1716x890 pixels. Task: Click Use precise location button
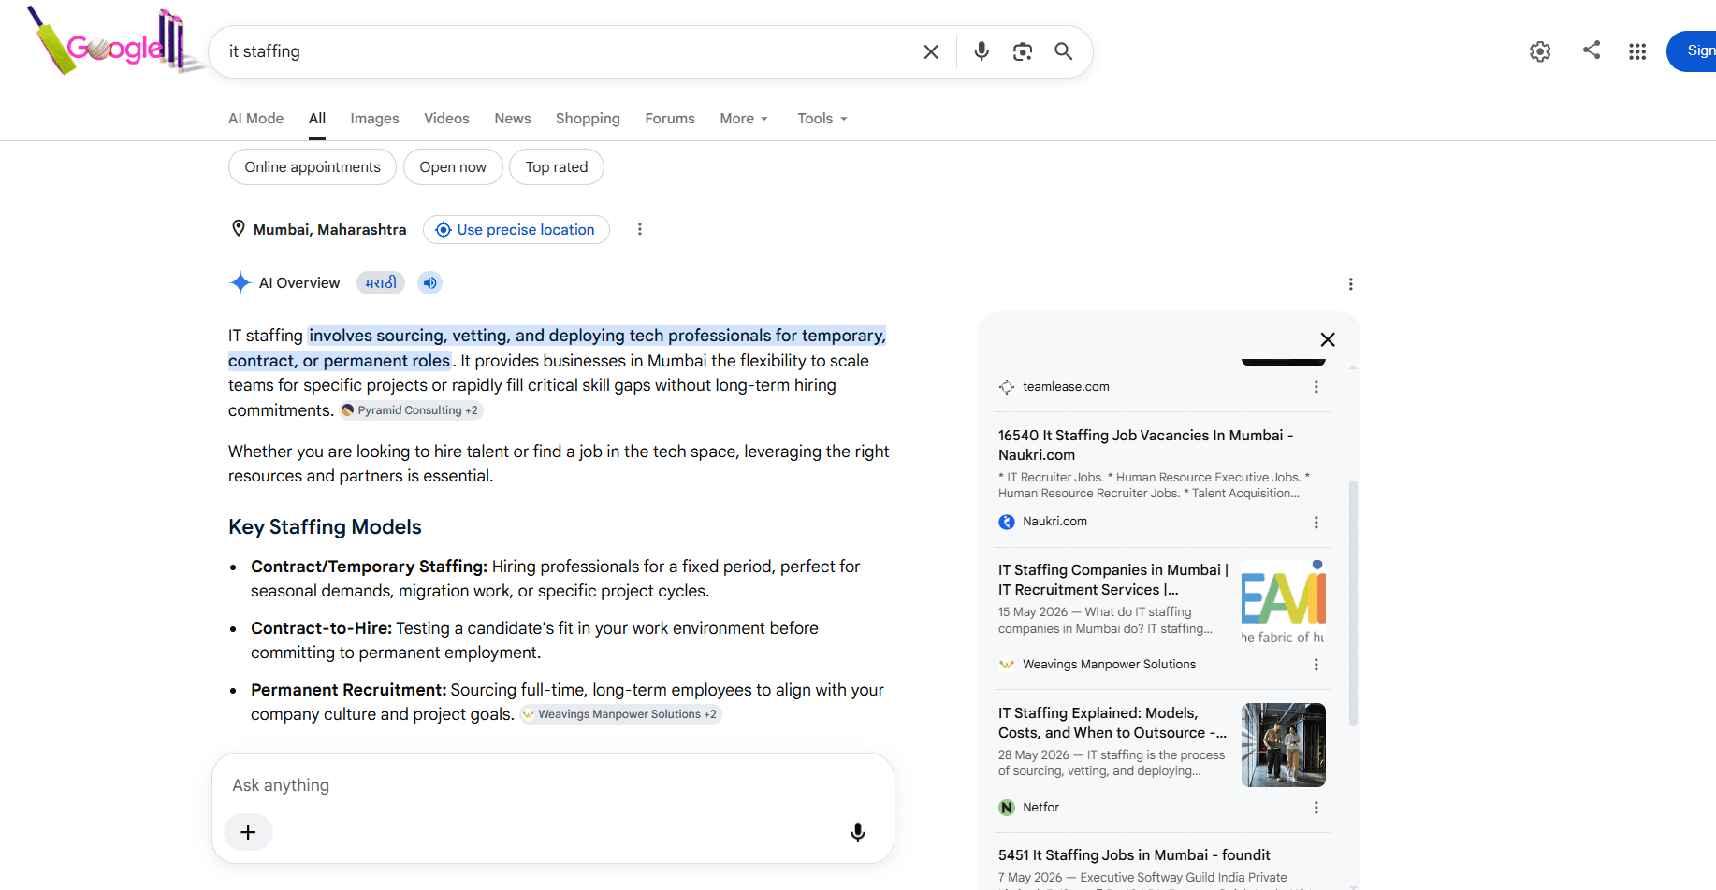[516, 230]
